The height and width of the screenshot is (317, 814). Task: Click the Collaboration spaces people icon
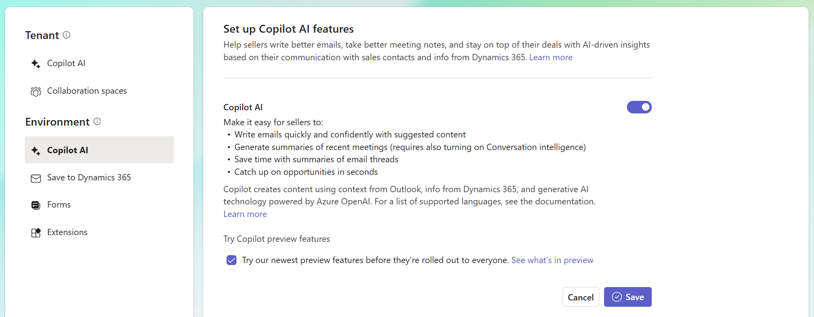point(36,91)
